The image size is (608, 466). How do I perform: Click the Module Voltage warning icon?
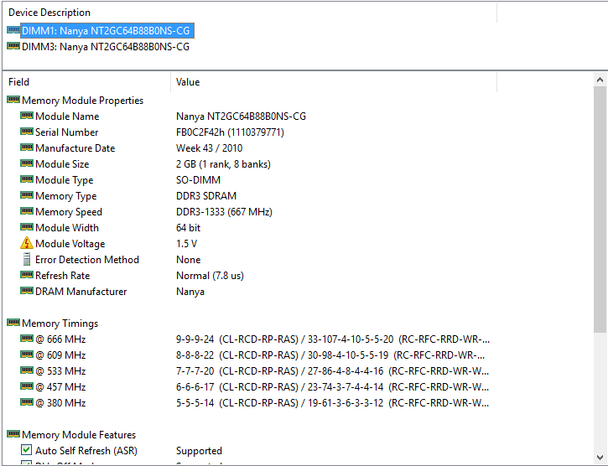pyautogui.click(x=26, y=243)
